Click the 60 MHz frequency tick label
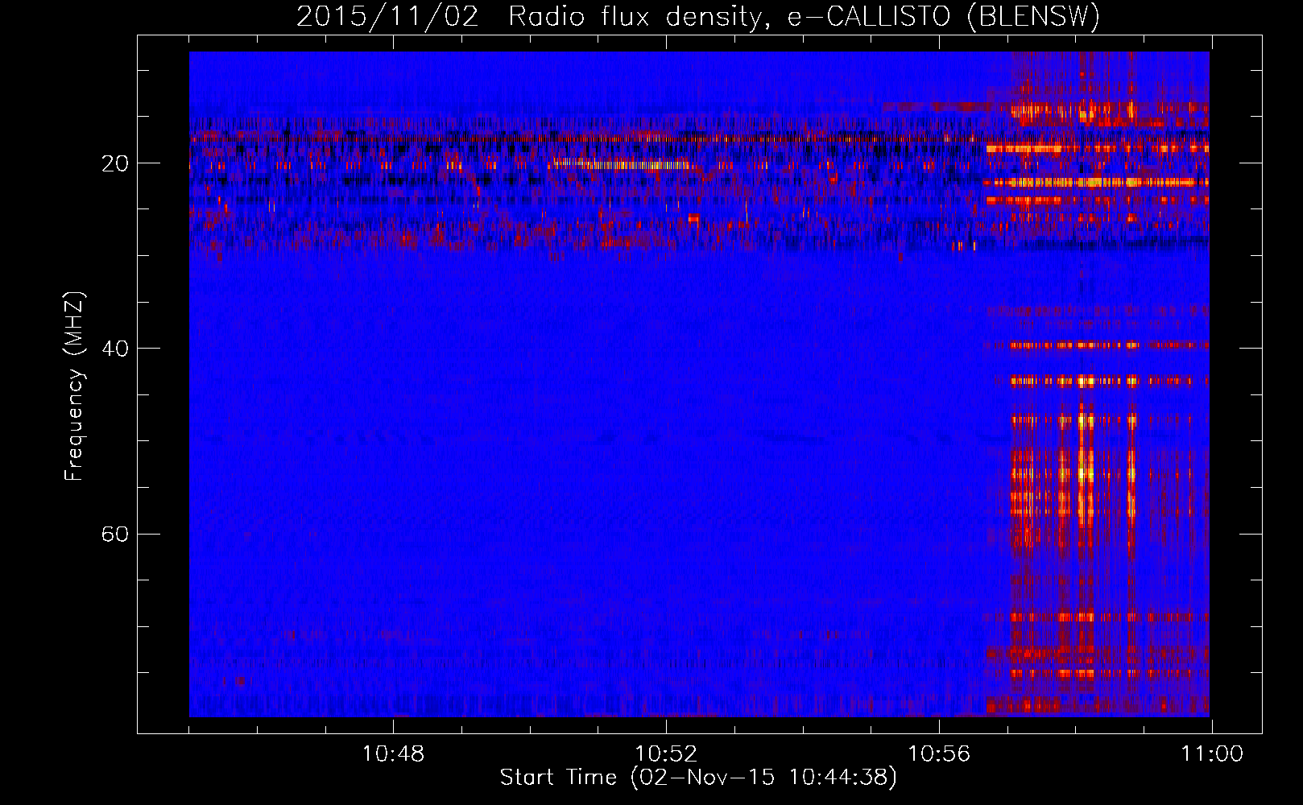The image size is (1303, 805). pyautogui.click(x=116, y=534)
